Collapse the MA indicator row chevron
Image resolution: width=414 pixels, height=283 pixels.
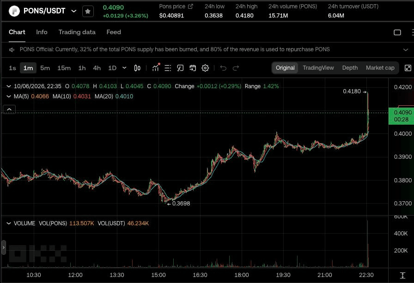(9, 96)
